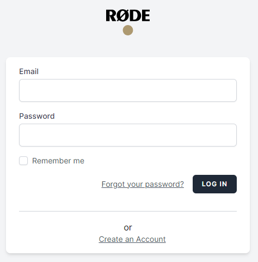This screenshot has height=262, width=258.
Task: Click the word "me" beside the checkbox
Action: coord(79,161)
